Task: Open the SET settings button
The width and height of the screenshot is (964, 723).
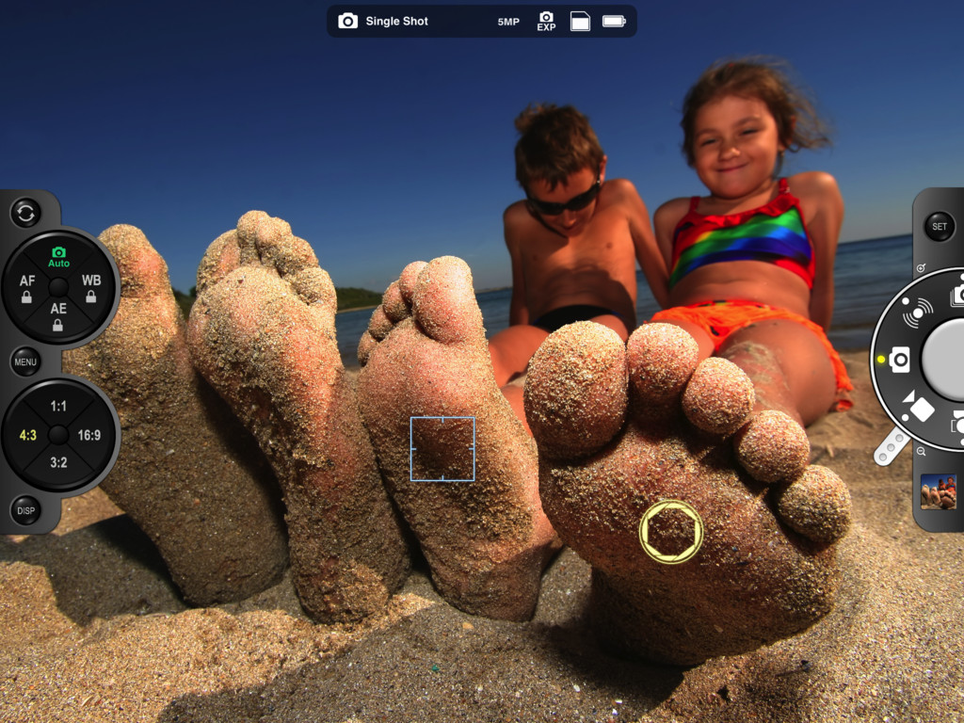Action: click(x=939, y=226)
